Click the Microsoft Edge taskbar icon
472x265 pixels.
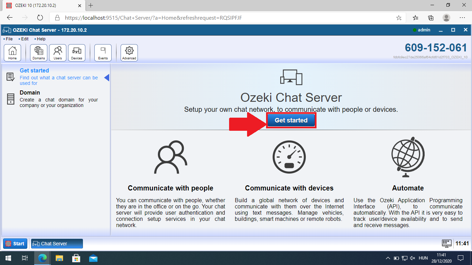tap(43, 258)
